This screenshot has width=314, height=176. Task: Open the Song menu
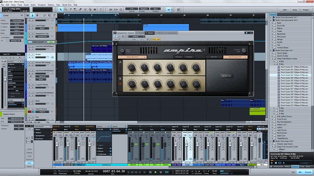[x=13, y=5]
